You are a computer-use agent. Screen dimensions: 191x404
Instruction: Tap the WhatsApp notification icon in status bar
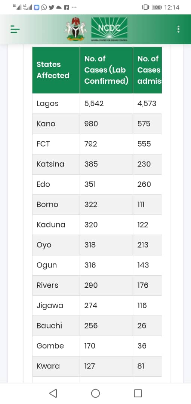tap(44, 7)
